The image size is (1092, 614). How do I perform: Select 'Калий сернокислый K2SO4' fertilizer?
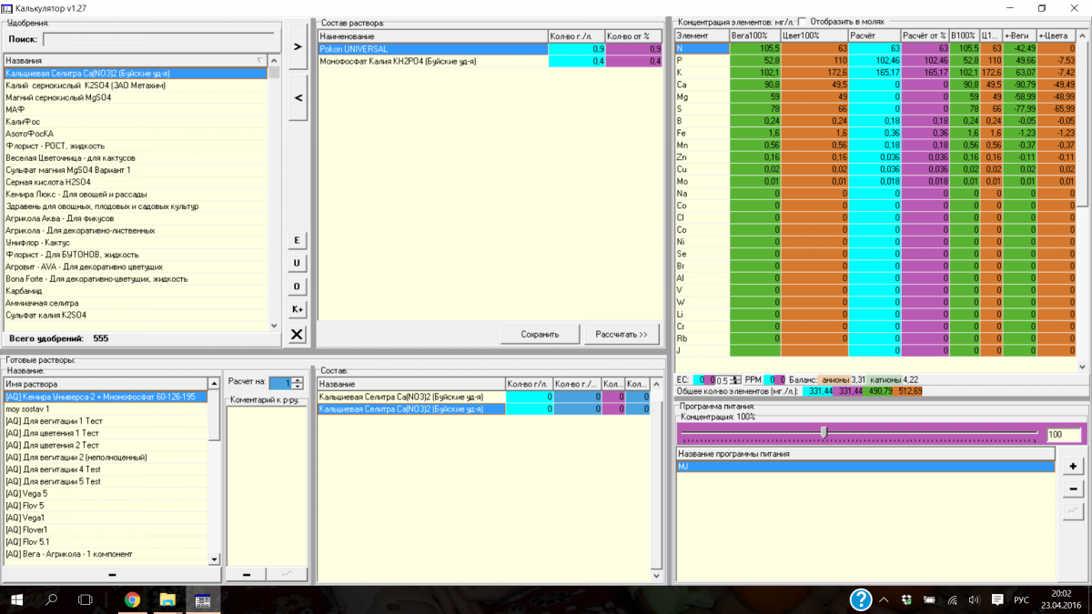click(x=136, y=85)
